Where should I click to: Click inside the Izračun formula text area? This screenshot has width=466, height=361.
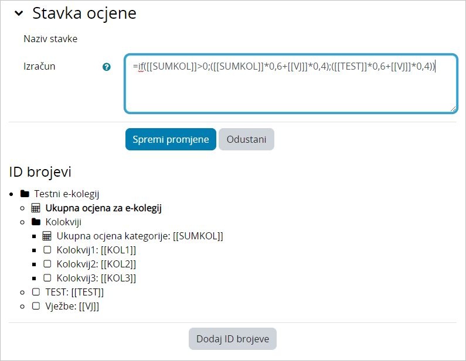(x=290, y=88)
